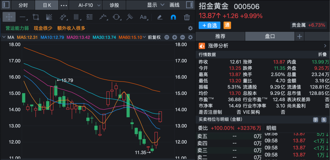
Task: Toggle the right sidebar panel icon
Action: point(190,5)
